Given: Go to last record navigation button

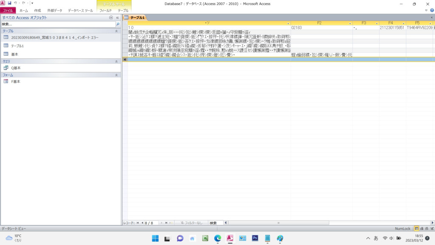Looking at the screenshot, I should [x=166, y=223].
